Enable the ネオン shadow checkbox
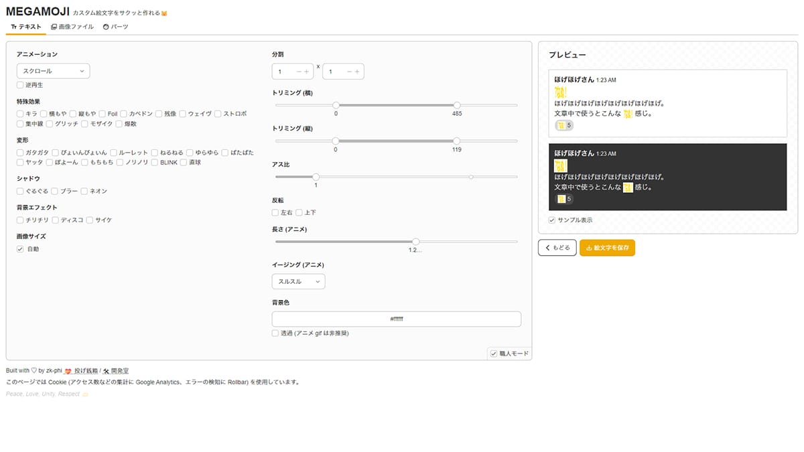The image size is (804, 452). [84, 191]
